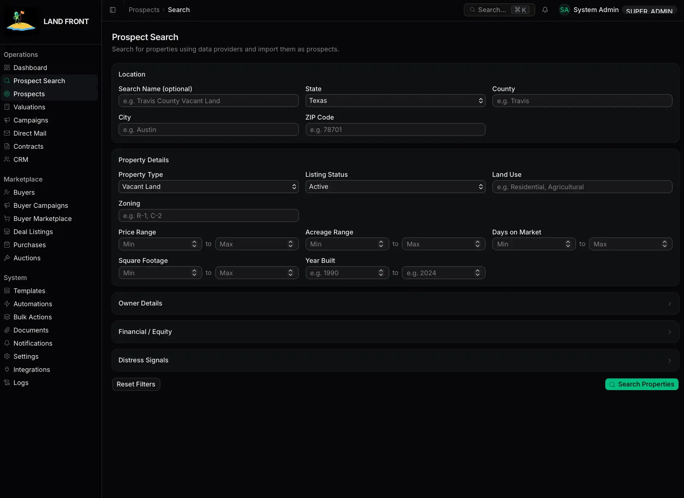Click the Reset Filters button
684x498 pixels.
(x=136, y=384)
